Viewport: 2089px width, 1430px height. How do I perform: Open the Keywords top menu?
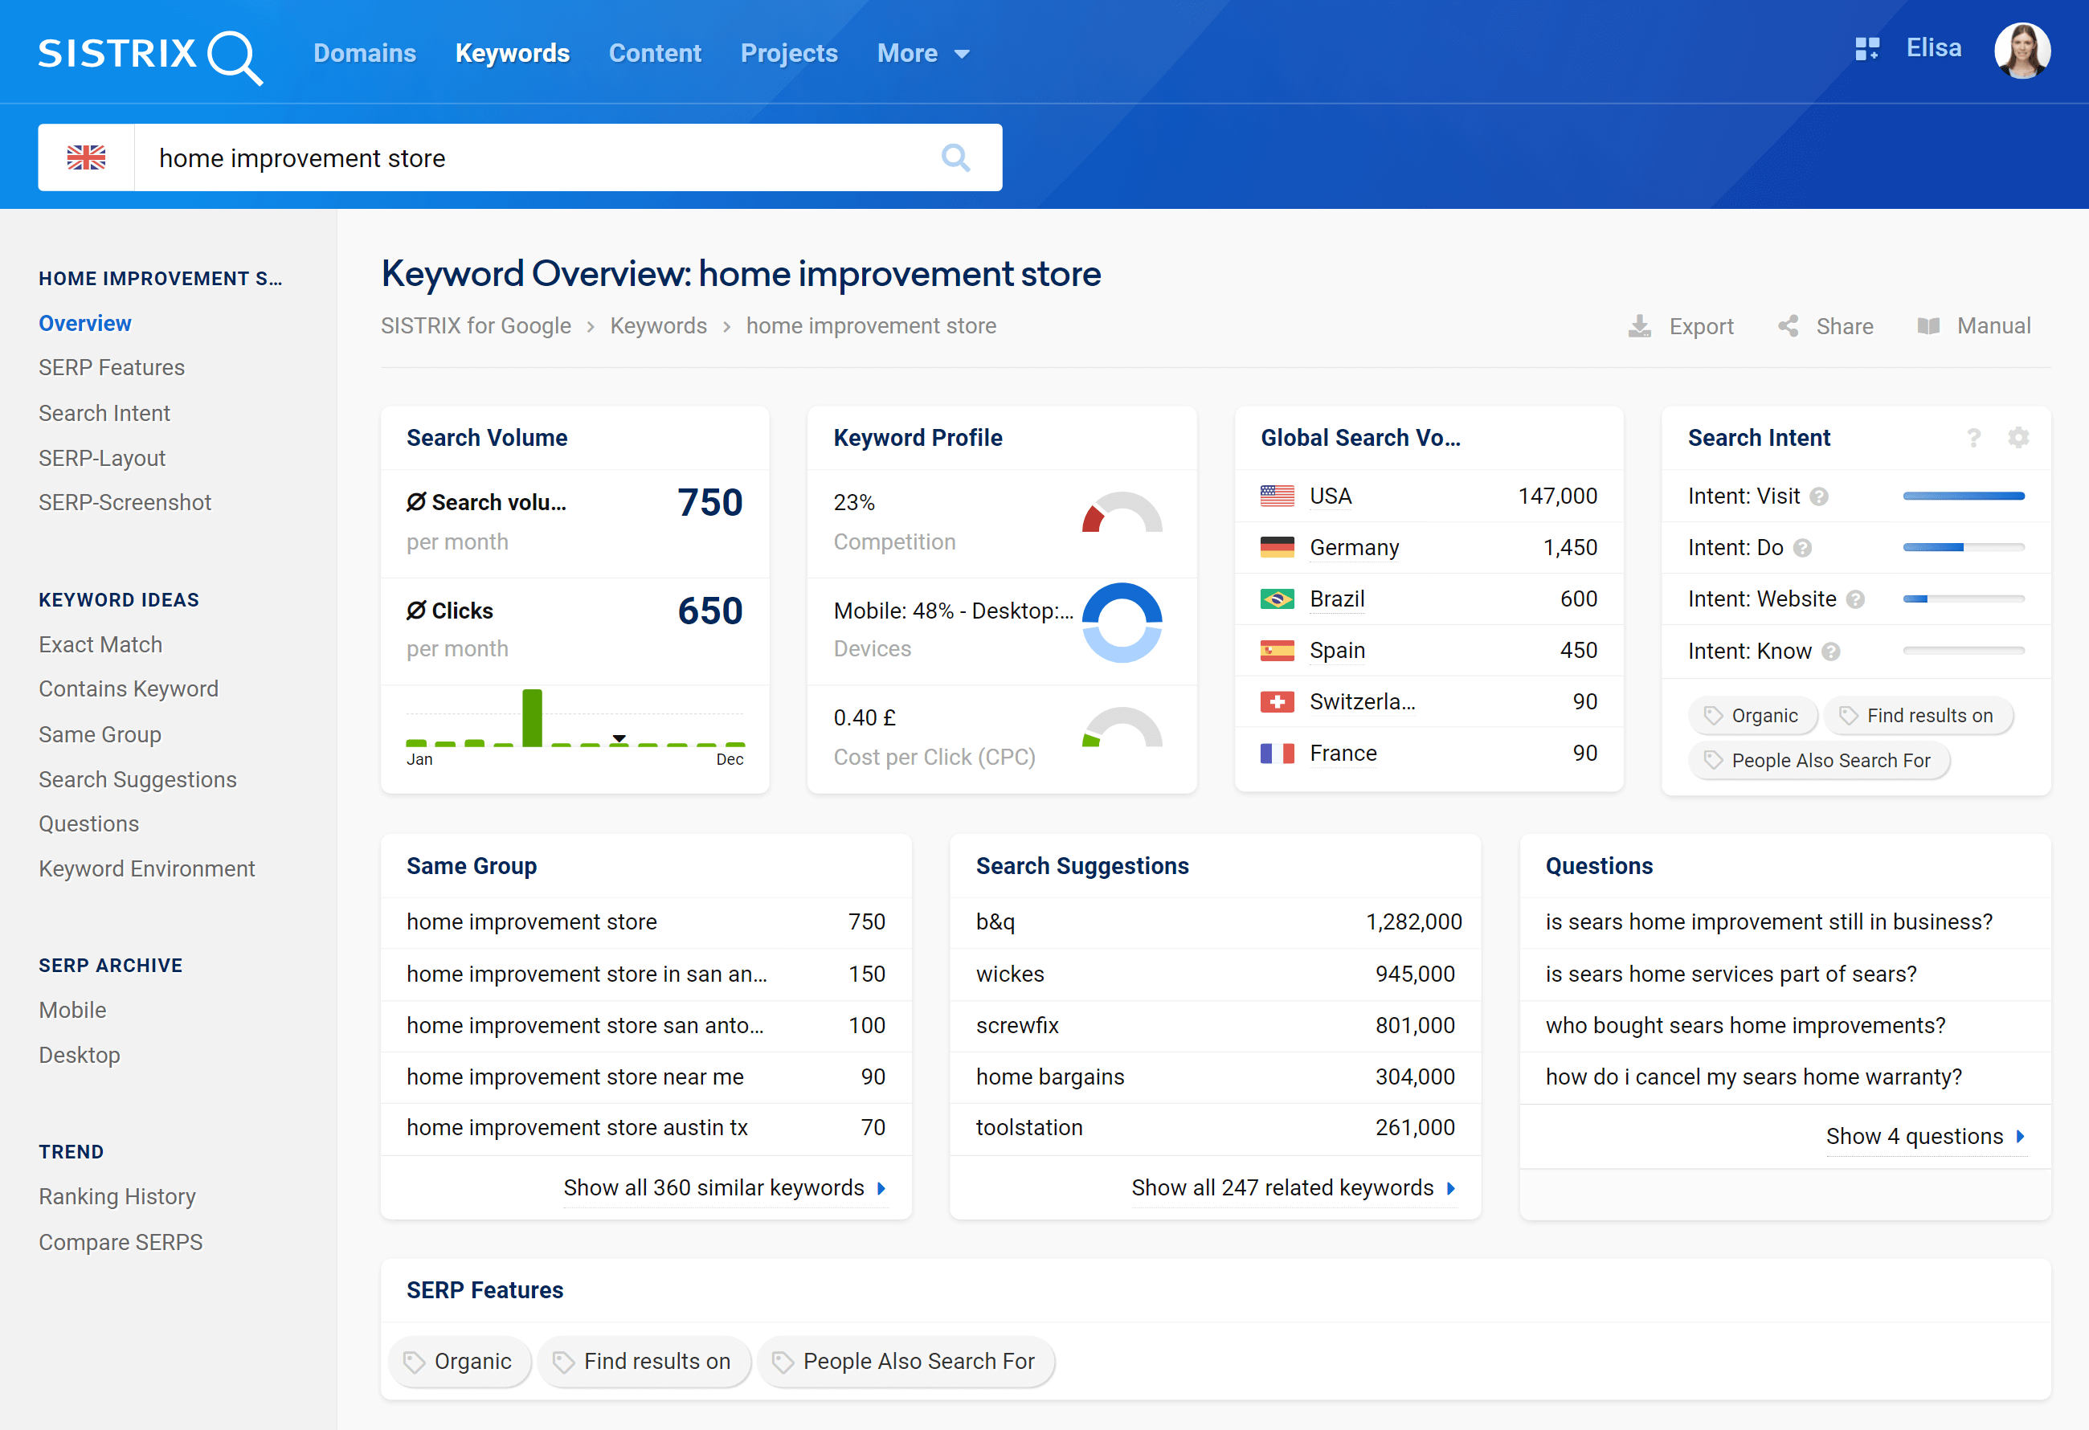coord(513,53)
